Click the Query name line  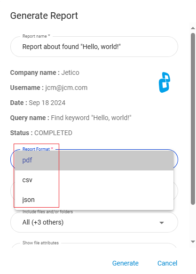(71, 118)
